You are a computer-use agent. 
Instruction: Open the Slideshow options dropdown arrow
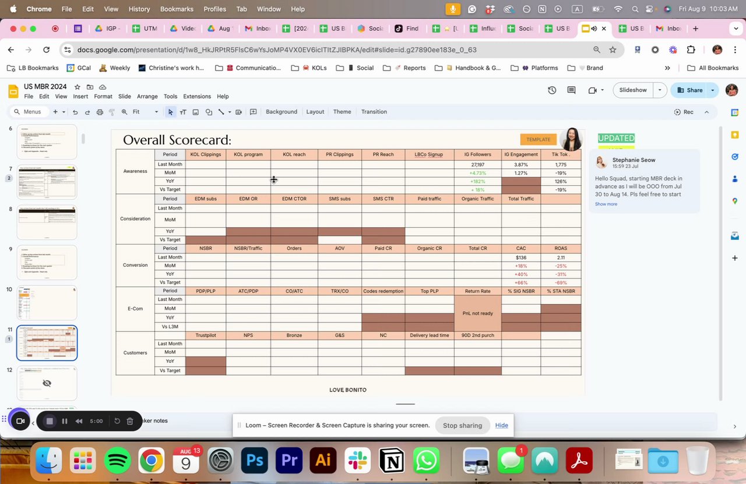point(660,90)
